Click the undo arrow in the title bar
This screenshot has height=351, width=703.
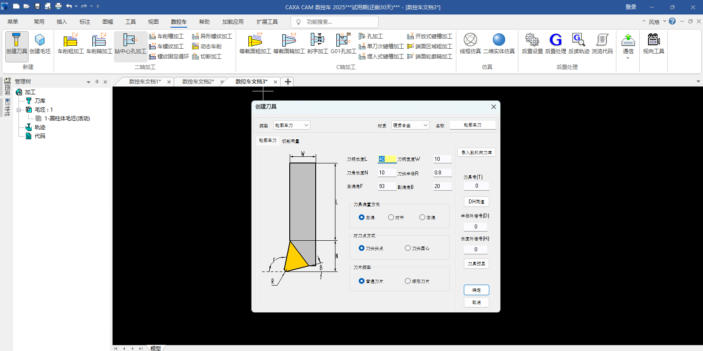click(69, 7)
